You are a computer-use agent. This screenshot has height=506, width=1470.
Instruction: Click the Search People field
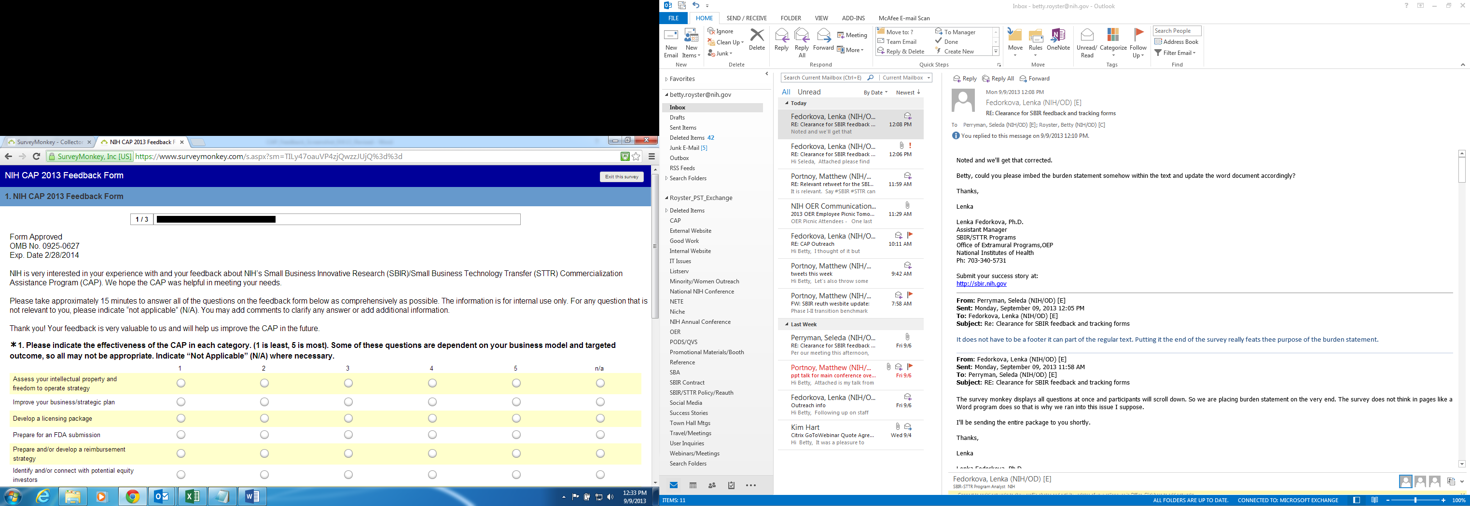tap(1177, 31)
